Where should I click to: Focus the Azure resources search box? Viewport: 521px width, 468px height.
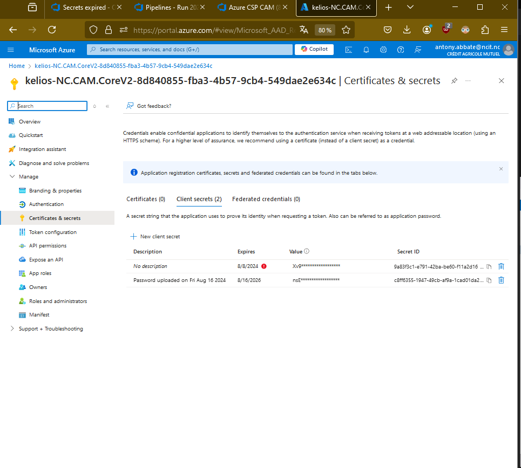click(189, 50)
